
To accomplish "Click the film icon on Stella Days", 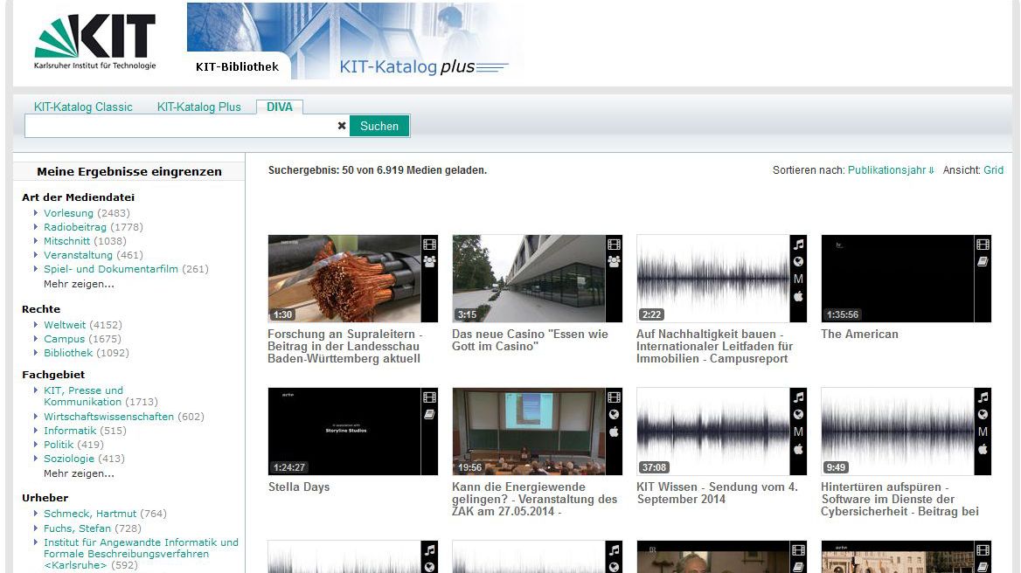I will pos(429,397).
